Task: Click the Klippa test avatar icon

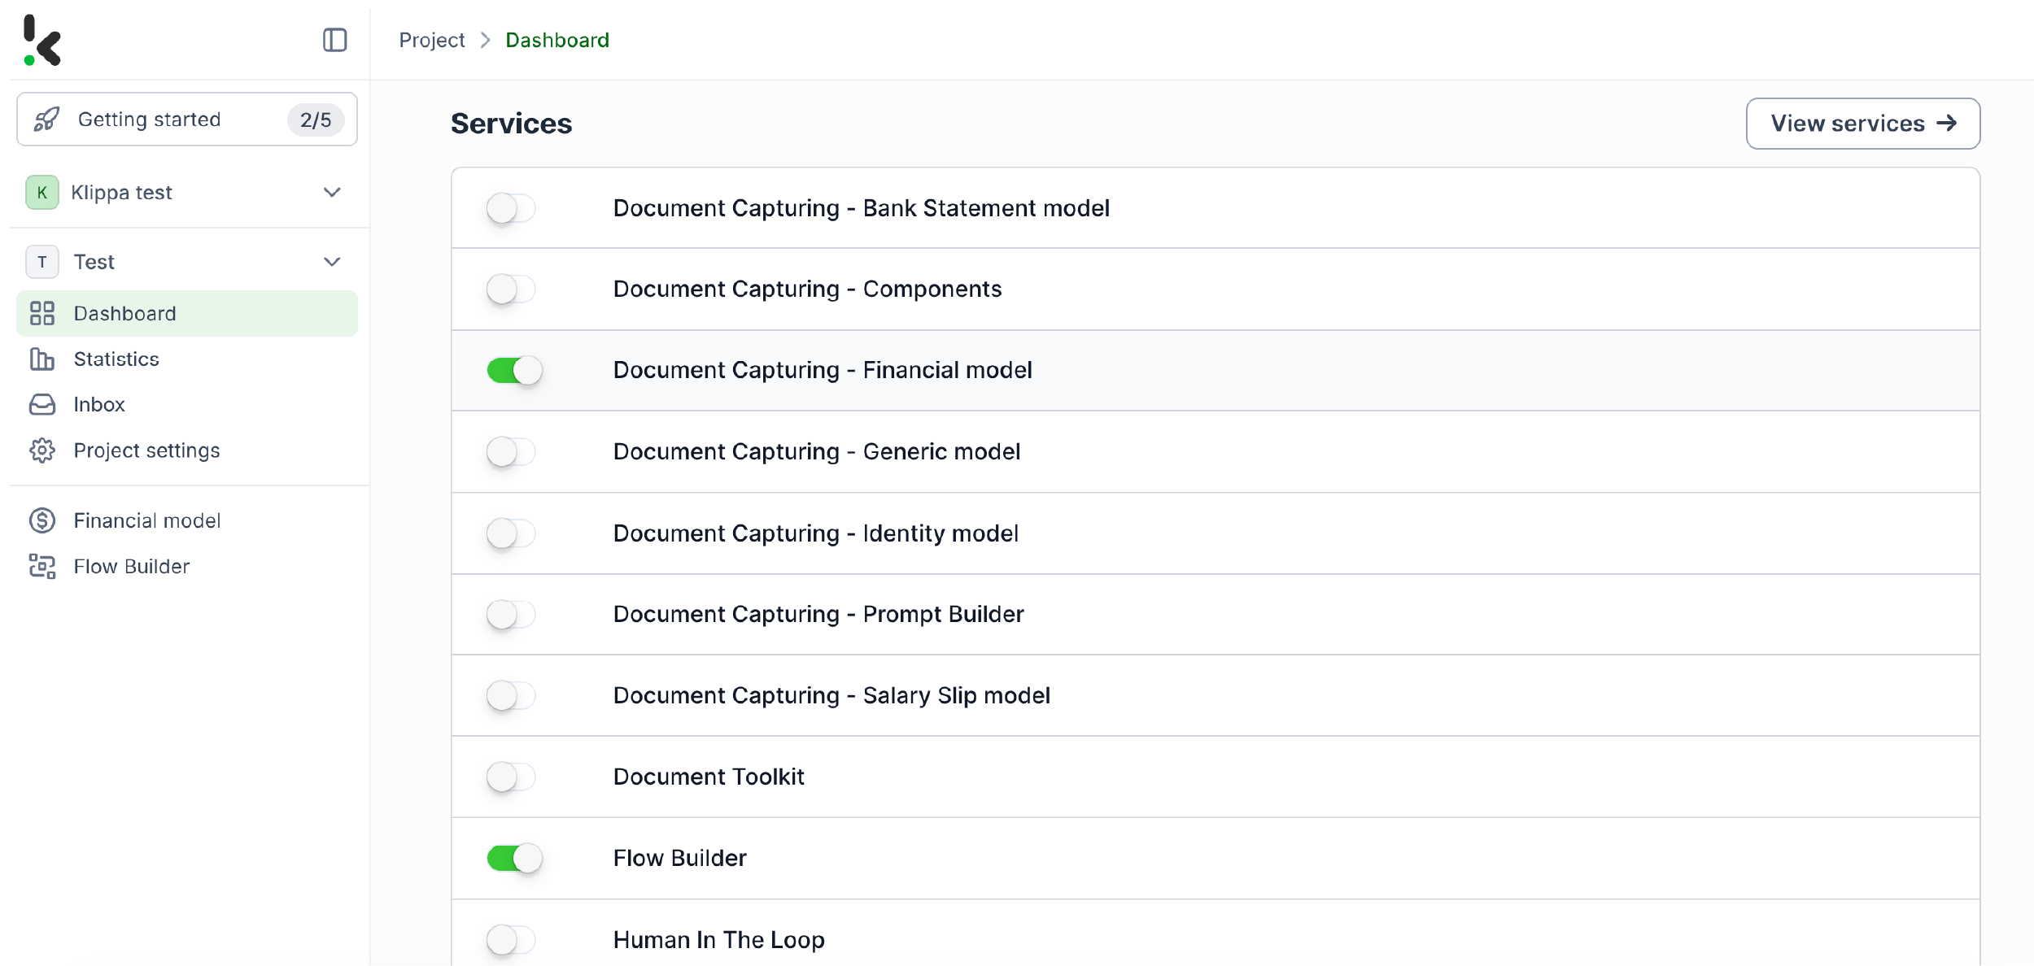Action: [41, 192]
